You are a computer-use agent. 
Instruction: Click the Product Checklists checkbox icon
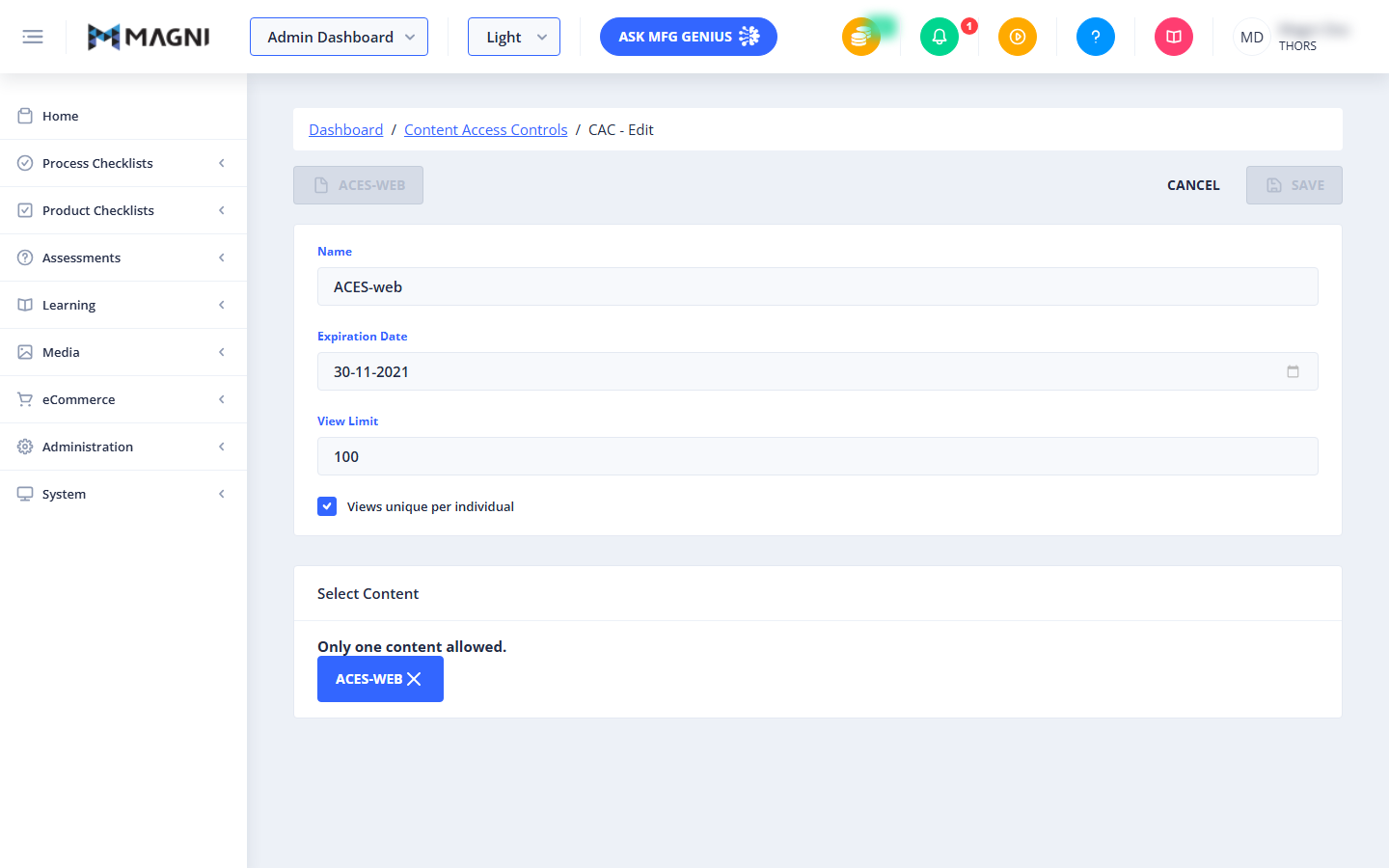pyautogui.click(x=25, y=210)
